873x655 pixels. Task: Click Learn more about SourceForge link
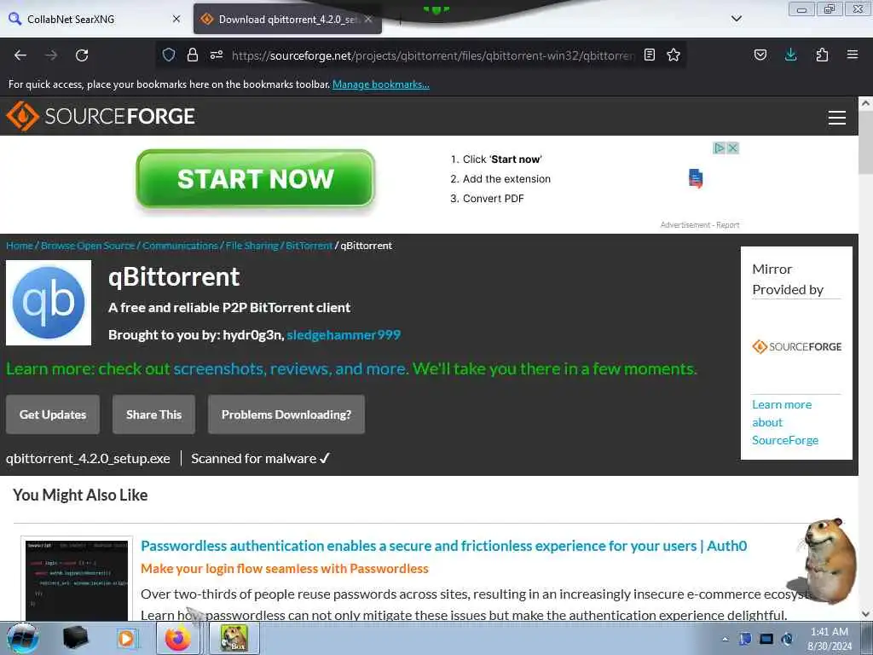point(785,422)
